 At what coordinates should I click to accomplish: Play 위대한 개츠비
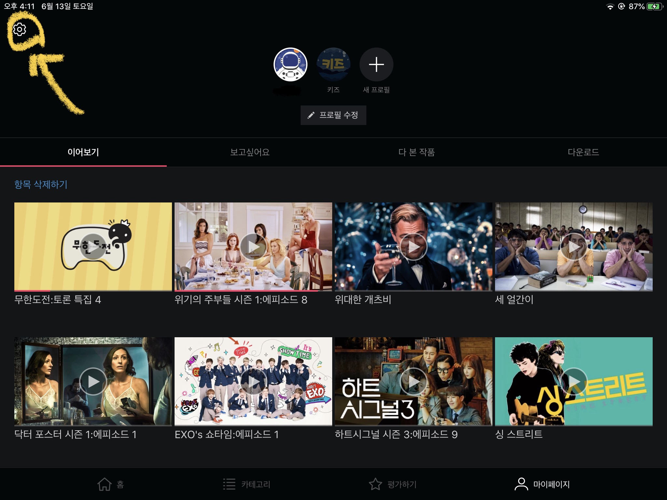(414, 247)
